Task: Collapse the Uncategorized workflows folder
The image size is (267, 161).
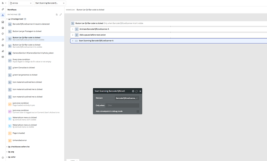Action: tap(7, 19)
